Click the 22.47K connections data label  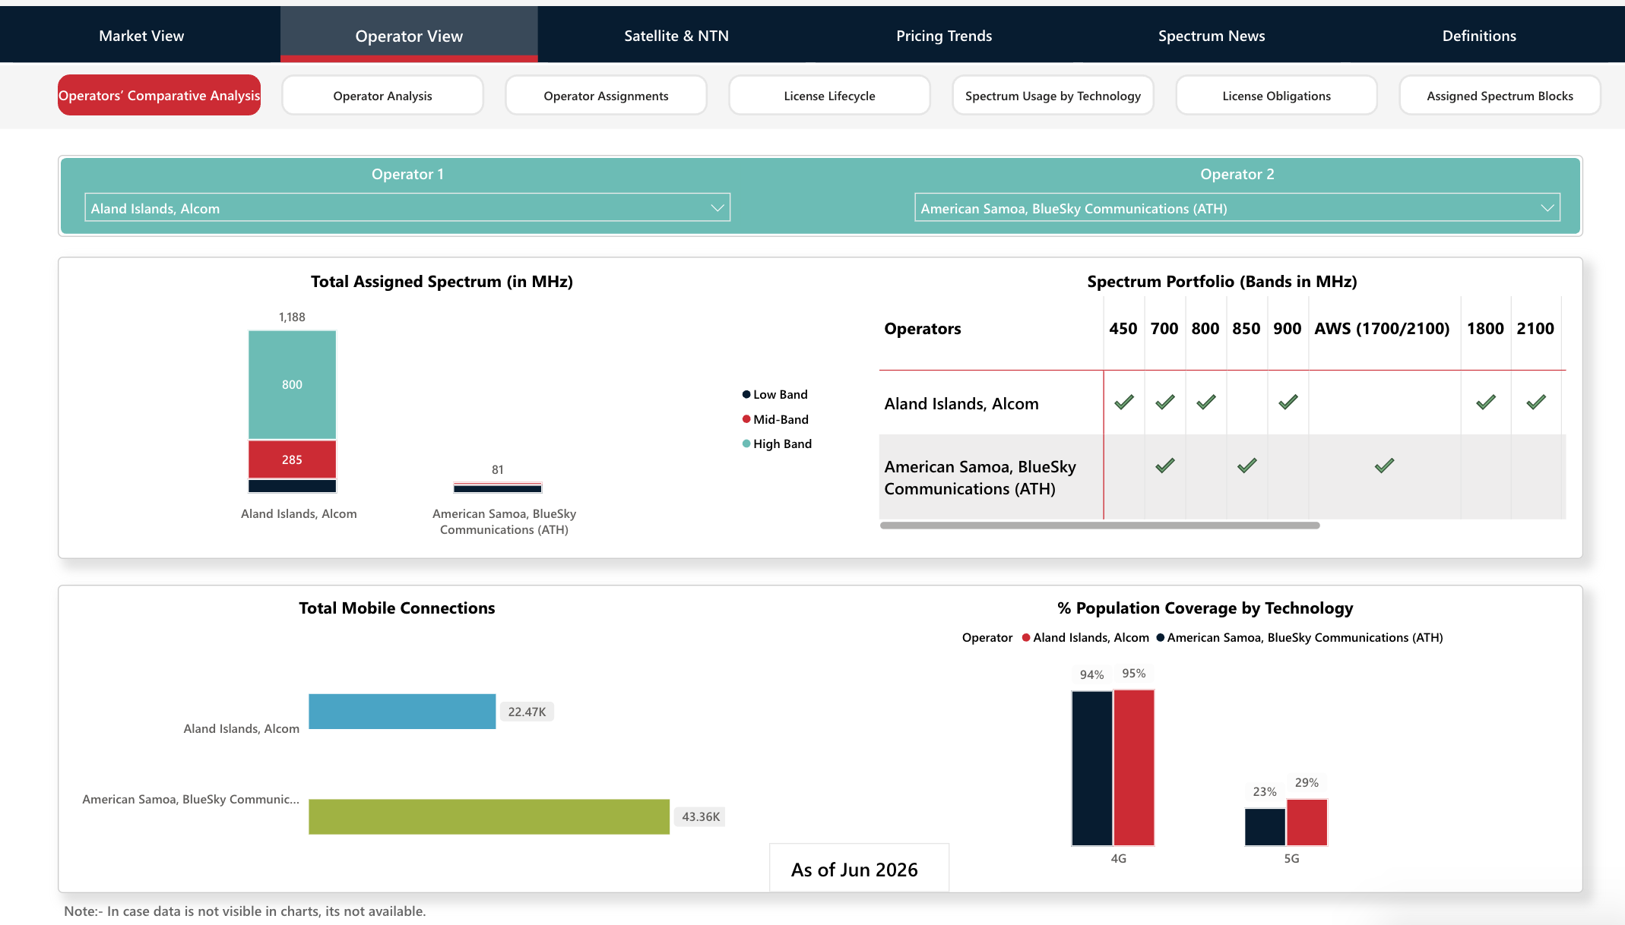(x=527, y=712)
